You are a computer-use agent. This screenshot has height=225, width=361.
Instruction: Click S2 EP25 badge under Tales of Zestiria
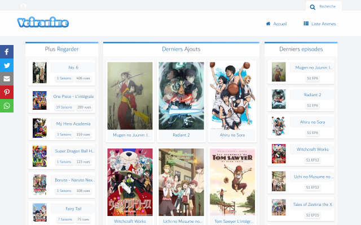(312, 215)
